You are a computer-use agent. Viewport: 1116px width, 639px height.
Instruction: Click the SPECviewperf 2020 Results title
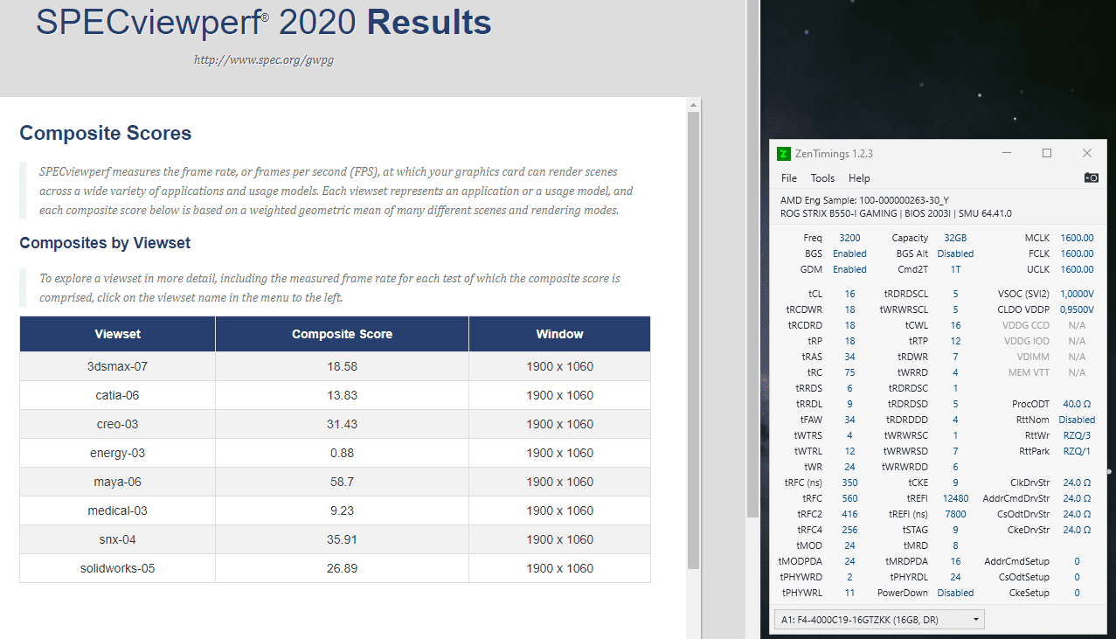point(263,24)
